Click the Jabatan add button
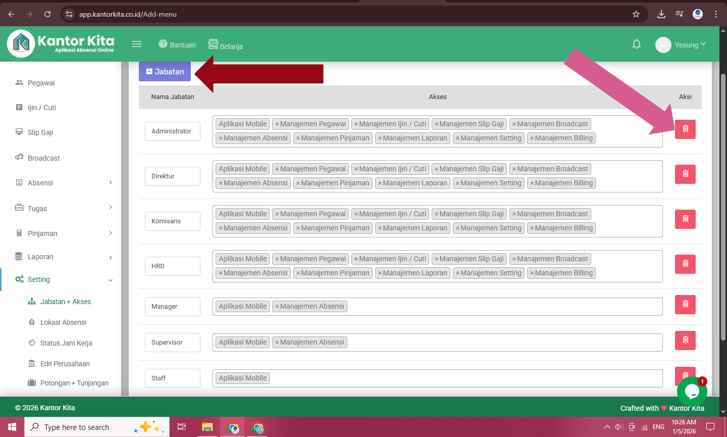 (165, 72)
